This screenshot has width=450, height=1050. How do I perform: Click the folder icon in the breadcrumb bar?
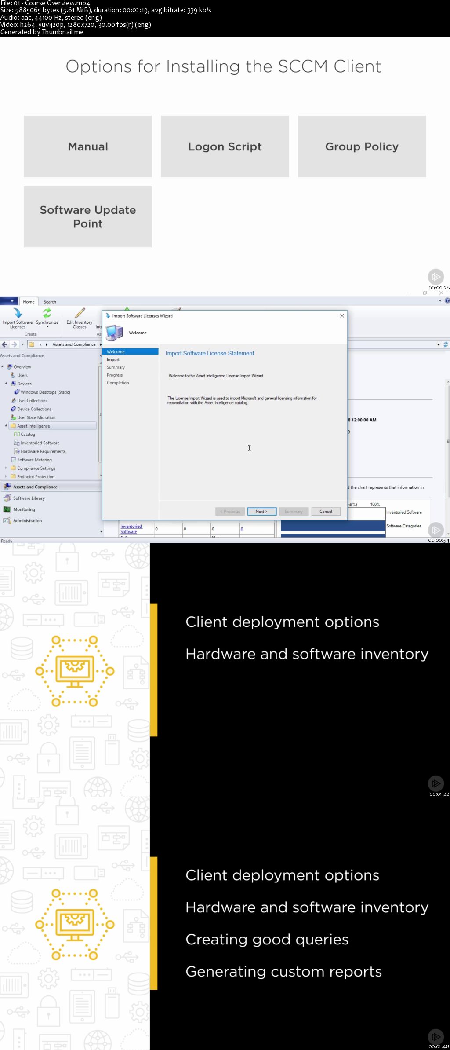[x=32, y=344]
